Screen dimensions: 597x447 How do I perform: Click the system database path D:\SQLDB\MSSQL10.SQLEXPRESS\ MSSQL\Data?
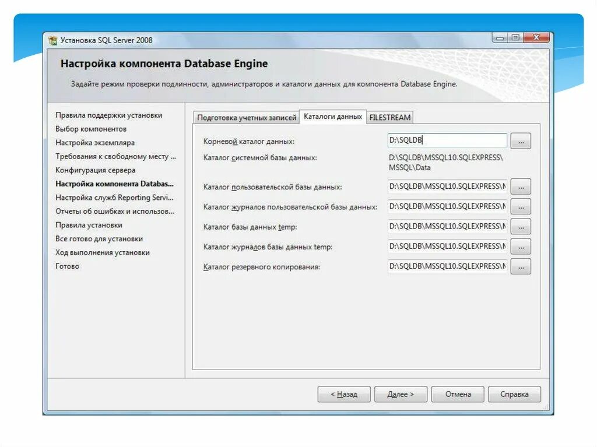click(x=446, y=163)
